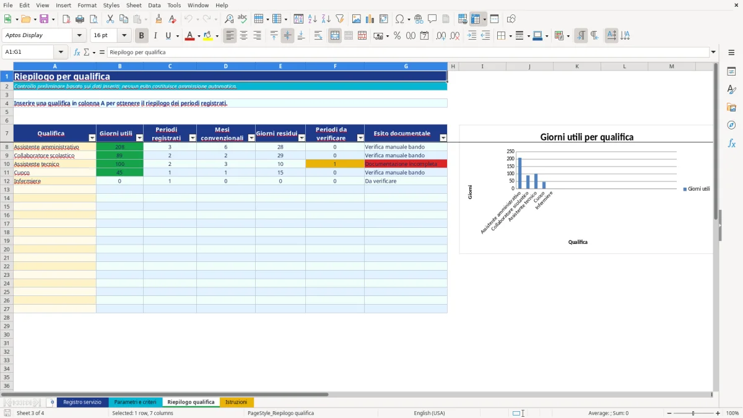Apply red font color
This screenshot has width=743, height=418.
[x=188, y=36]
